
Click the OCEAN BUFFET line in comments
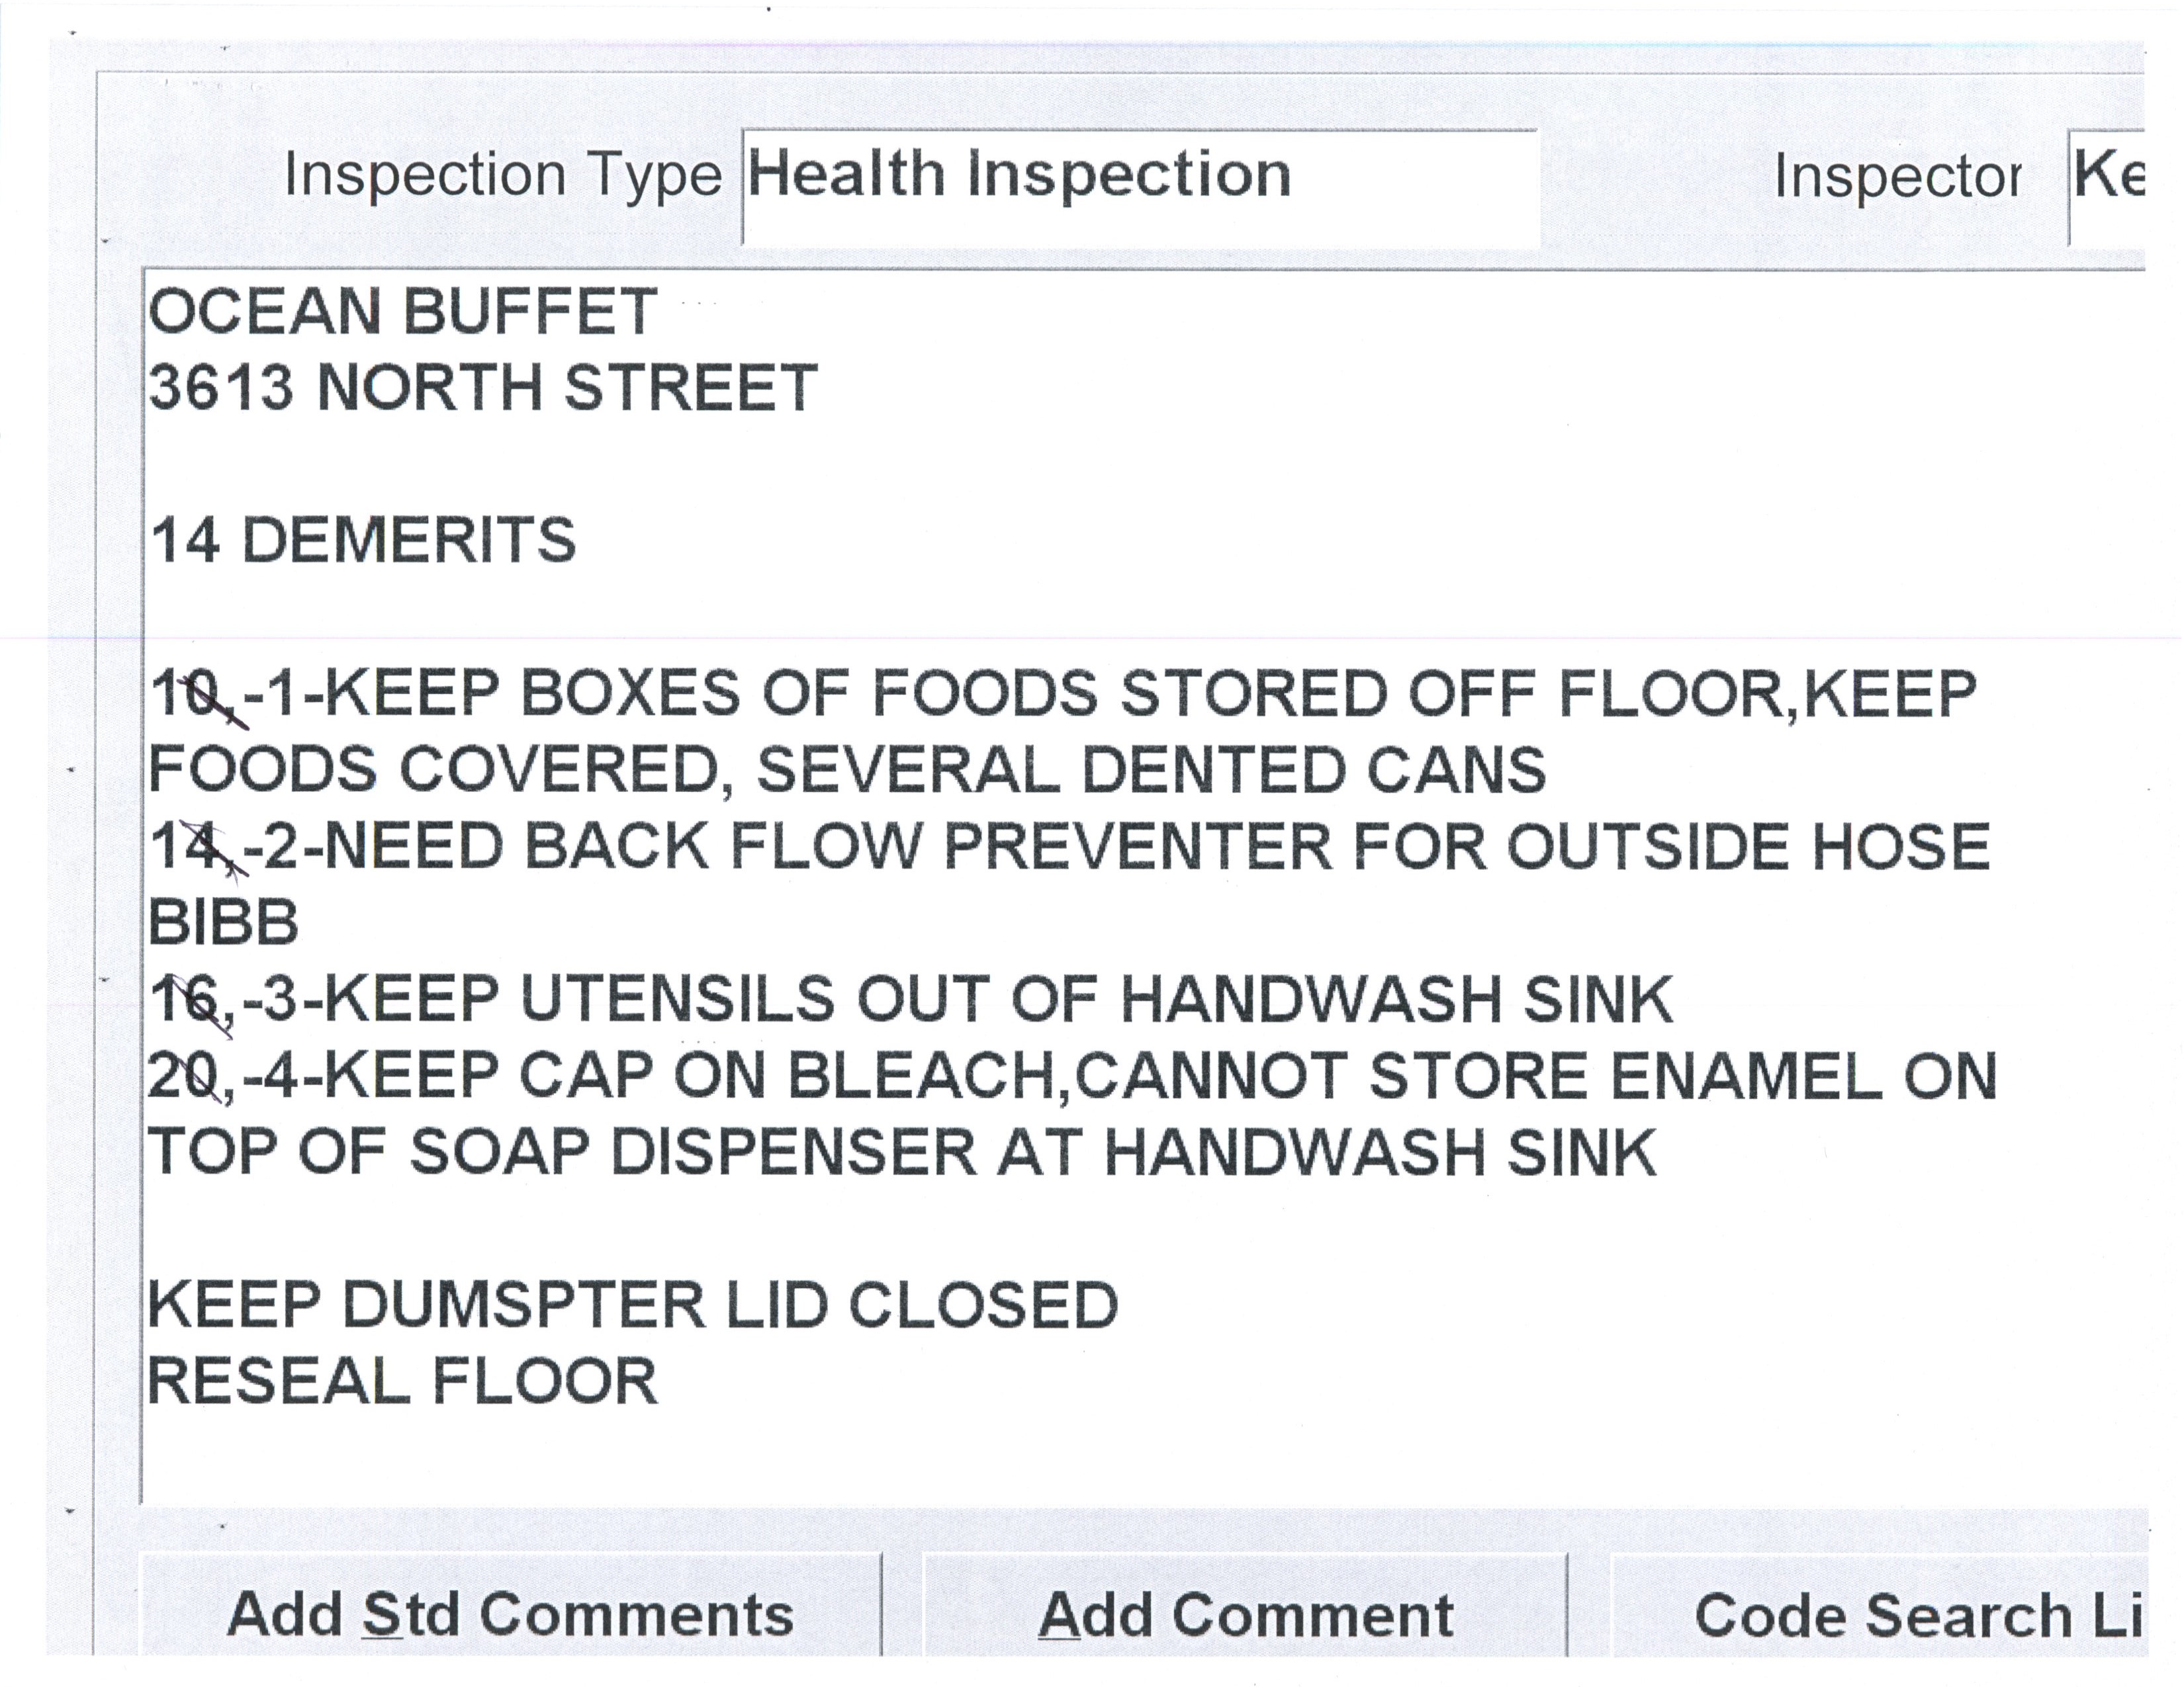pos(403,311)
